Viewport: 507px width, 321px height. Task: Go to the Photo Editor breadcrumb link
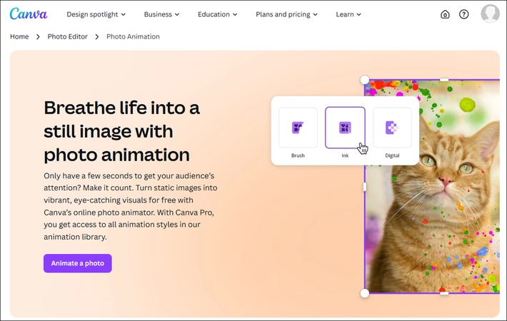68,36
